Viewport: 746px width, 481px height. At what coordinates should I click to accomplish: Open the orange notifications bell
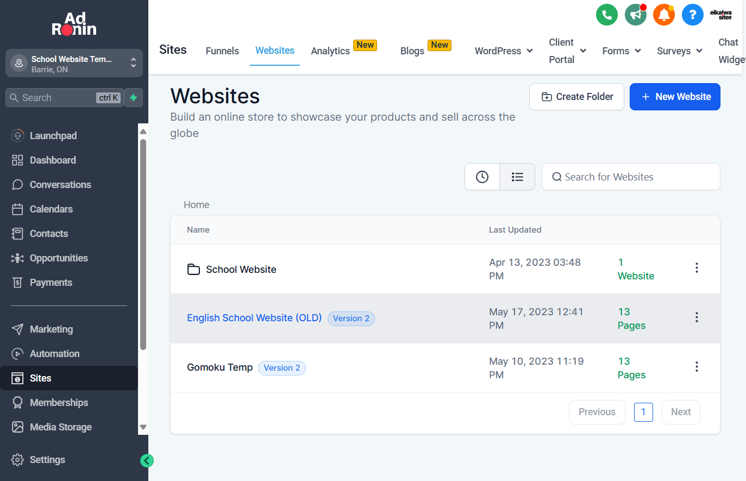click(x=664, y=15)
